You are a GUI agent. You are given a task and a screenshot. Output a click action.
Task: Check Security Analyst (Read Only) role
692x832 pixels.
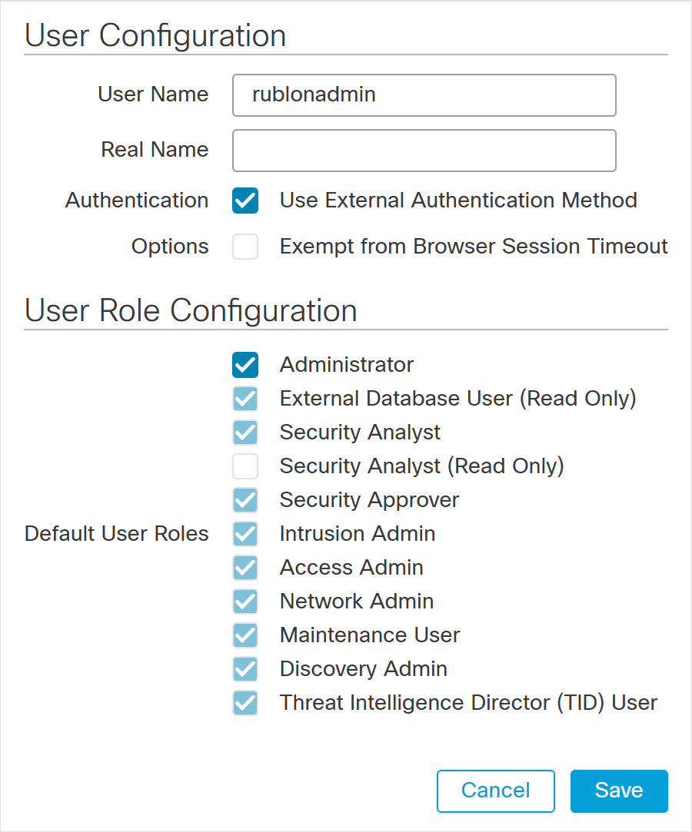tap(245, 466)
